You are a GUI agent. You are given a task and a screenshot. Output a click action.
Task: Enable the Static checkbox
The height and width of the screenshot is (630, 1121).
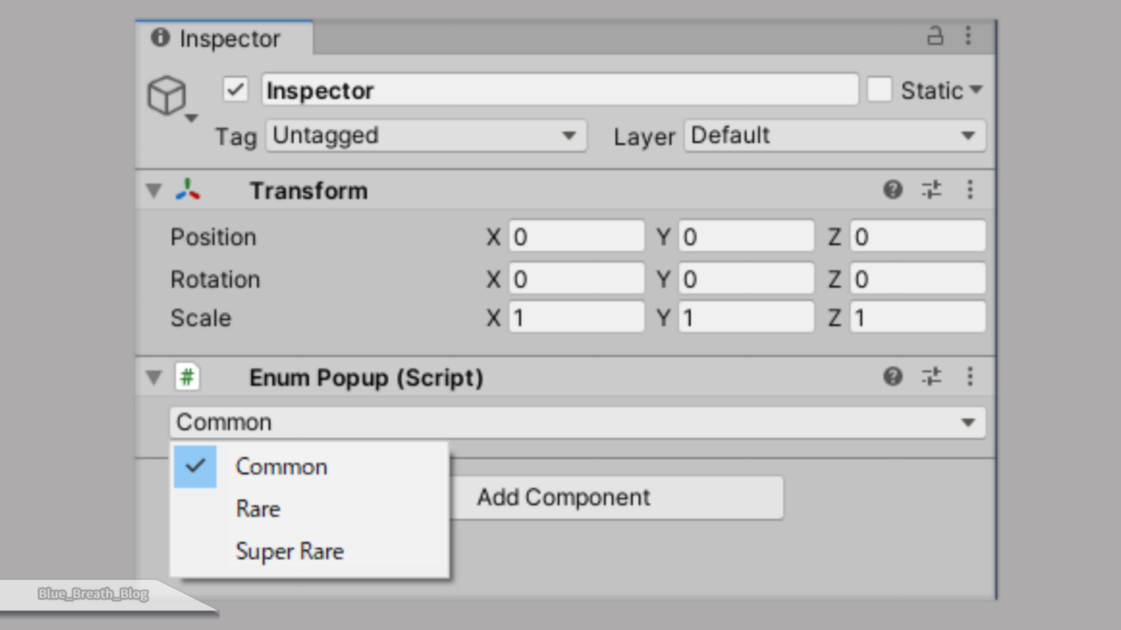click(879, 90)
